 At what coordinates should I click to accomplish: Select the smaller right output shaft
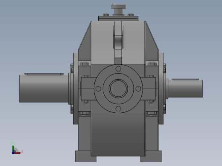coord(185,89)
